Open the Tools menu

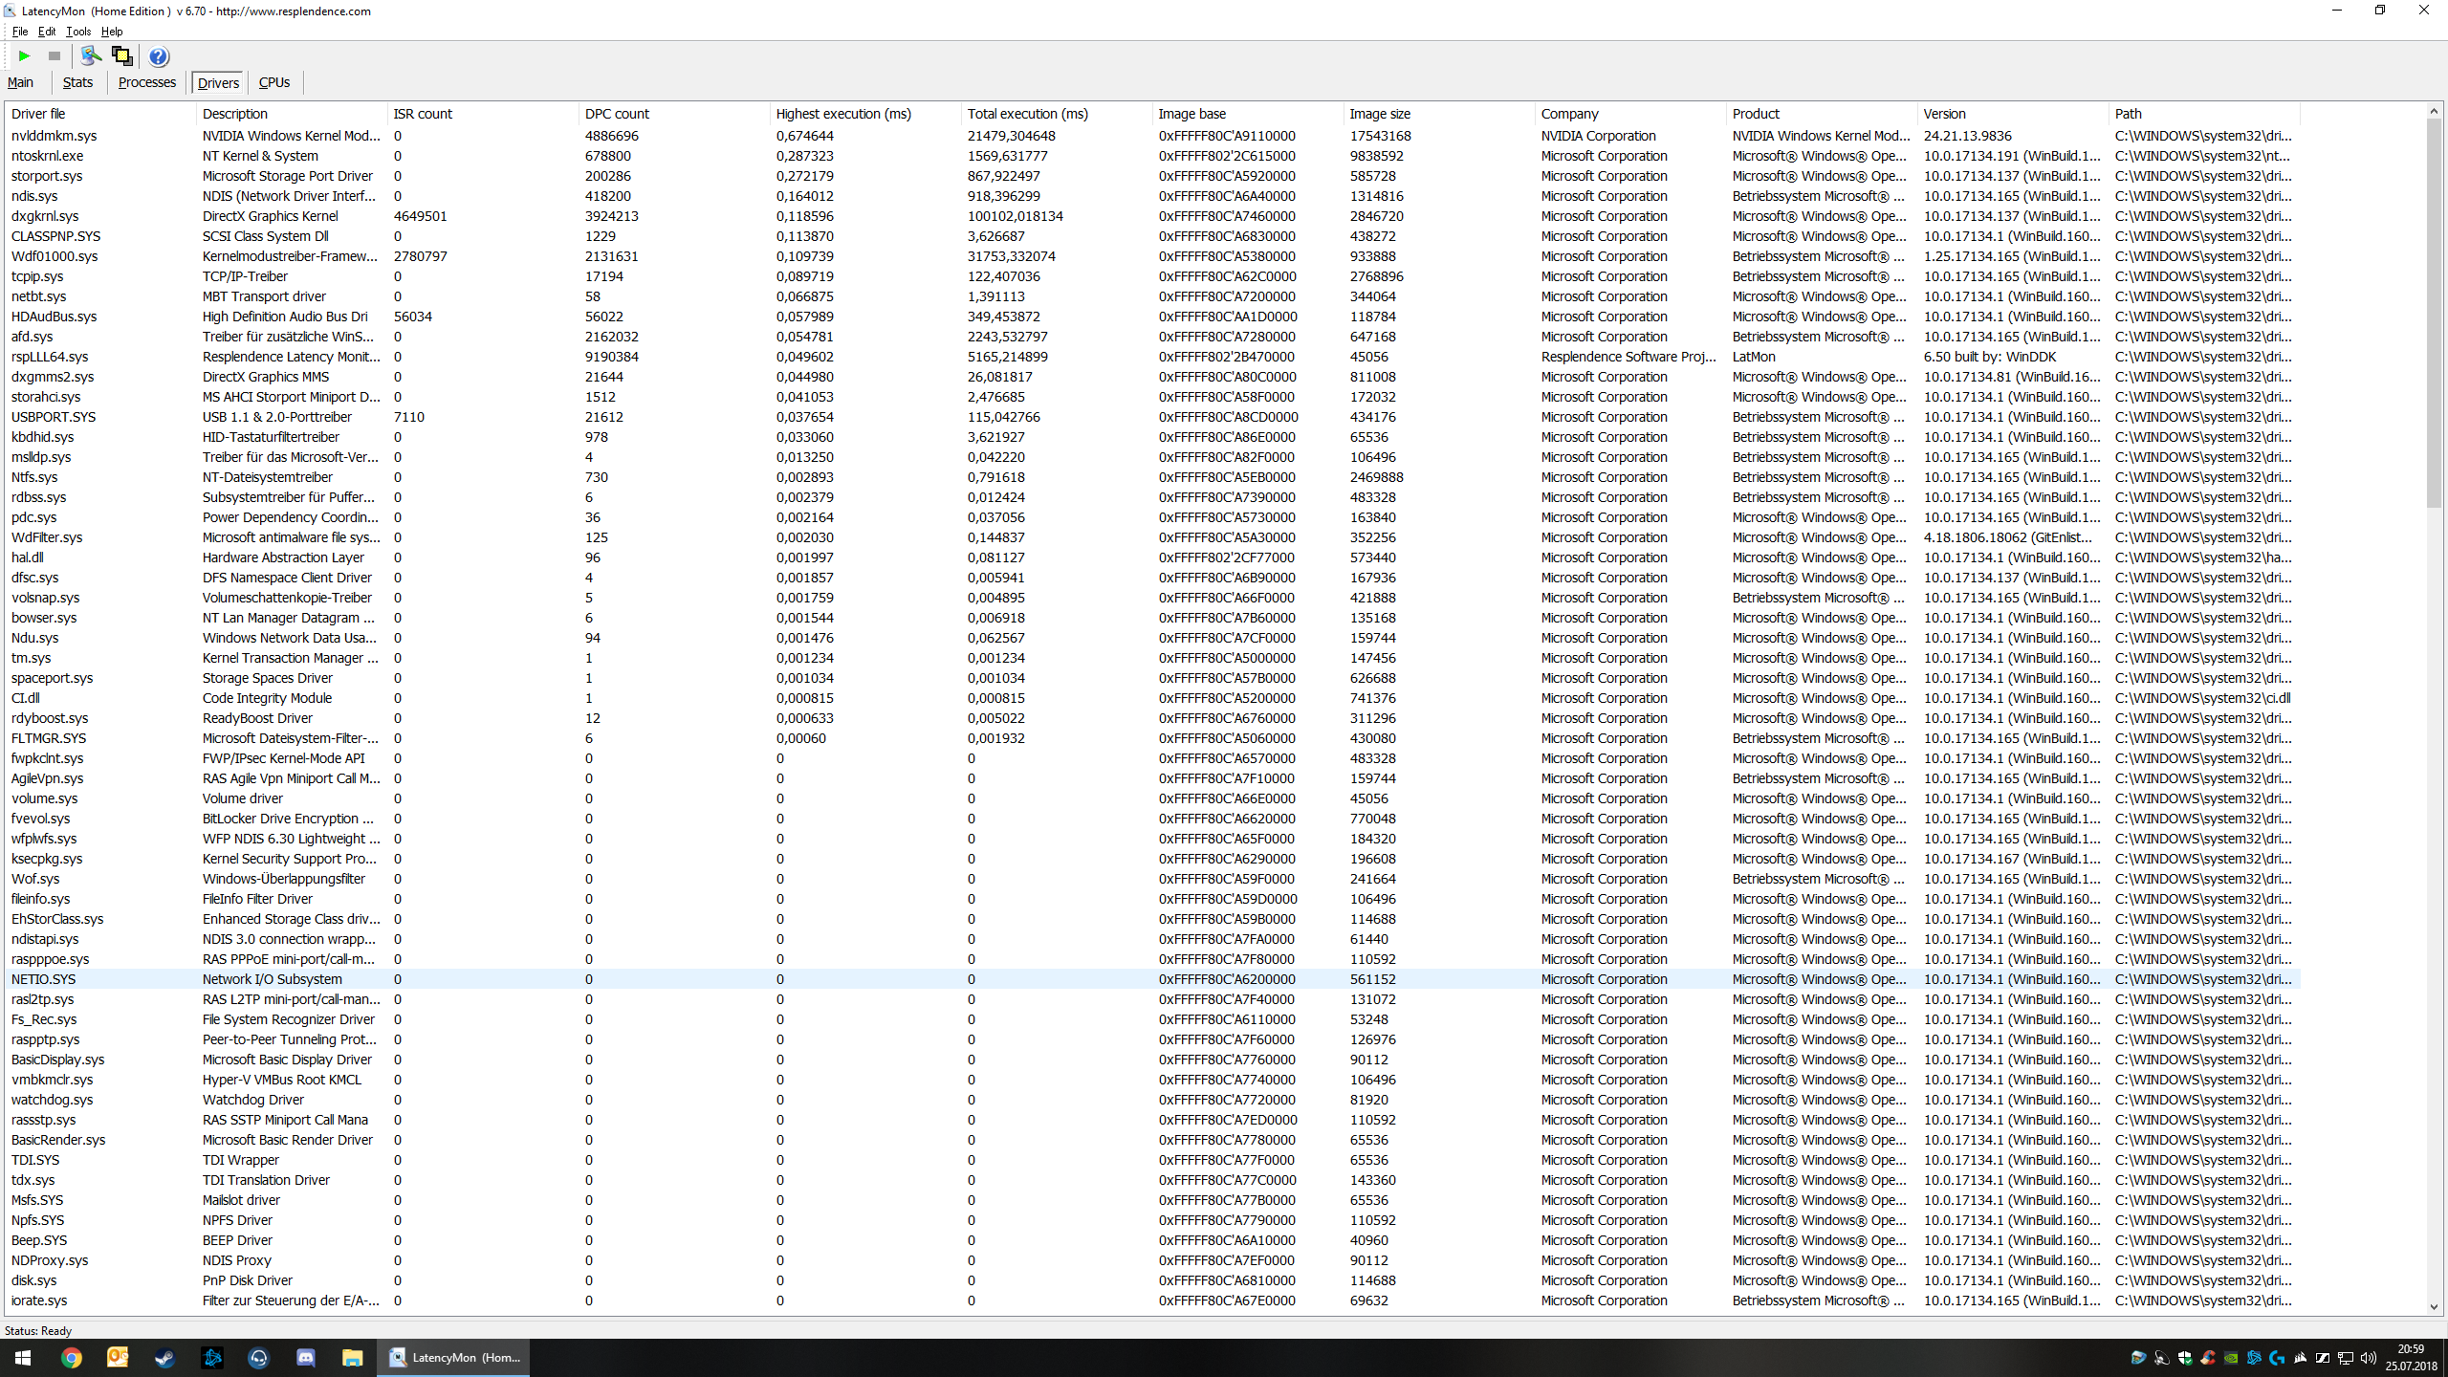click(77, 31)
